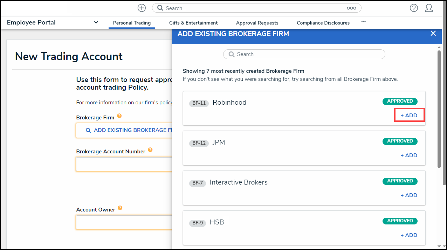Add the Robinhood brokerage firm
Screen dimensions: 447x250
tap(409, 115)
